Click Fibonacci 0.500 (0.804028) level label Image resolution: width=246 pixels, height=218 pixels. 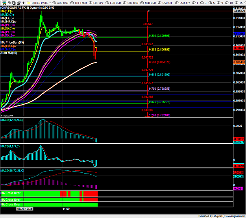coord(159,62)
